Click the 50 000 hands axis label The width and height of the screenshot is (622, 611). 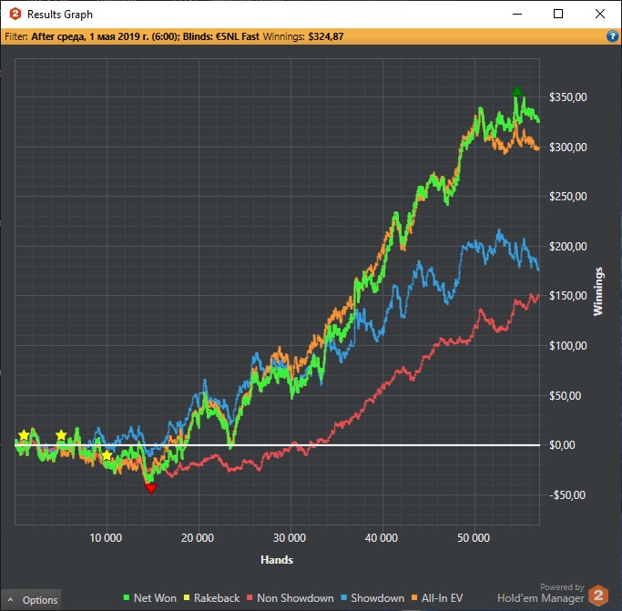(474, 538)
